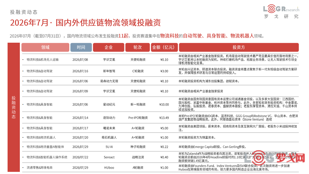Click the 种子轮融资 round cell
This screenshot has width=309, height=174.
tap(138, 147)
